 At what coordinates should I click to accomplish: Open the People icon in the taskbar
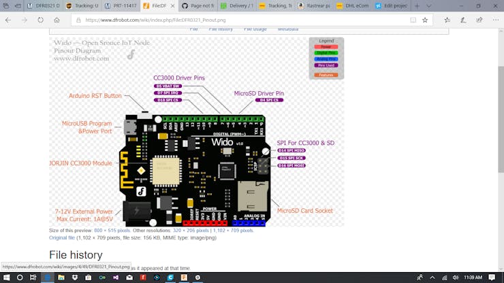(420, 278)
